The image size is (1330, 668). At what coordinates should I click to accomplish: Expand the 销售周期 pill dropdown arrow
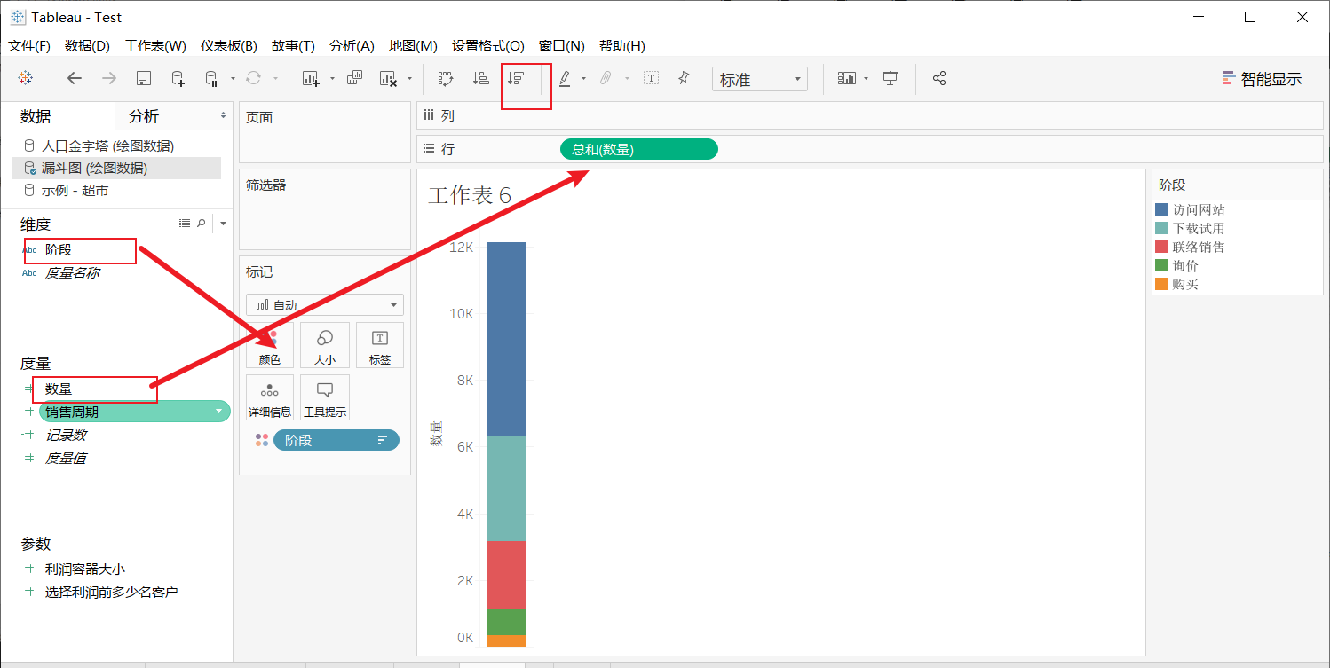[x=219, y=412]
